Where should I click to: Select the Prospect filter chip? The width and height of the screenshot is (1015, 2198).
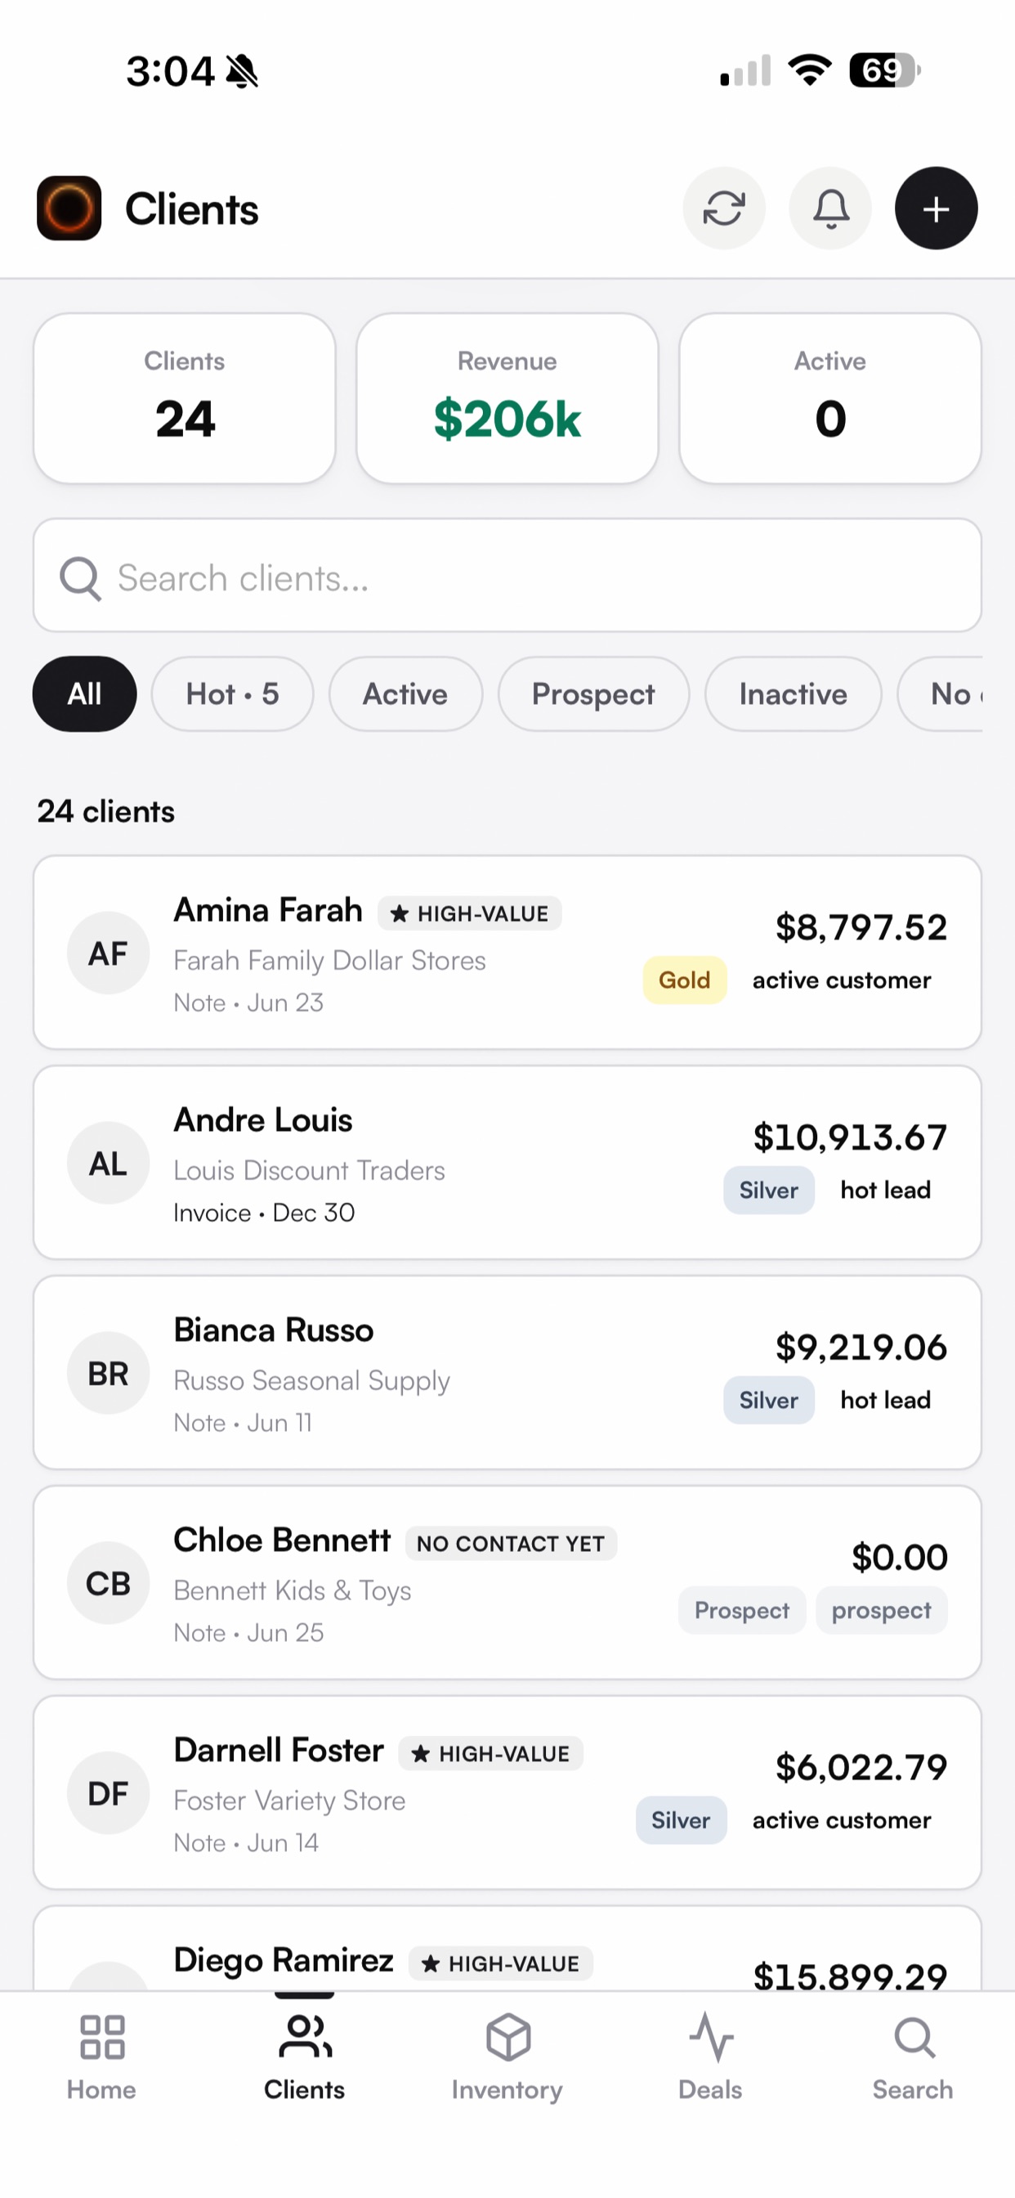(x=593, y=693)
